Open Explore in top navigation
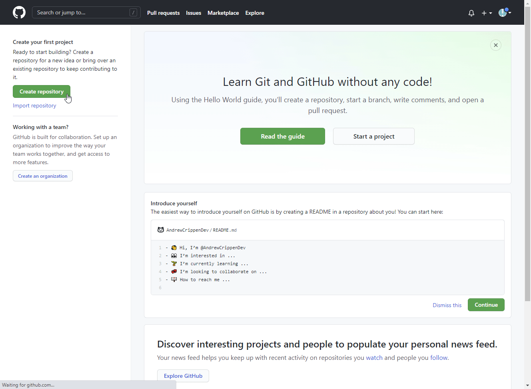 pyautogui.click(x=255, y=13)
